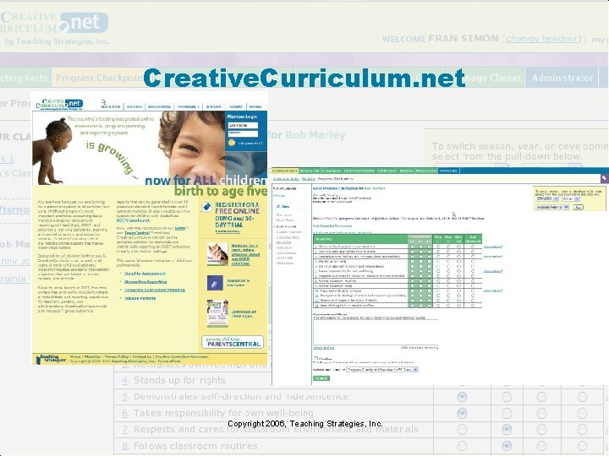609x456 pixels.
Task: Tick the Finalize checkbox above the Submit button
Action: (315, 358)
